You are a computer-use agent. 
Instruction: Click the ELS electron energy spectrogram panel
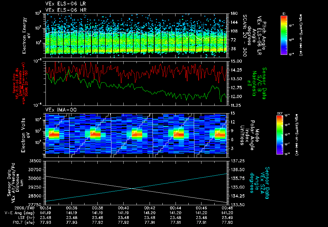point(136,35)
